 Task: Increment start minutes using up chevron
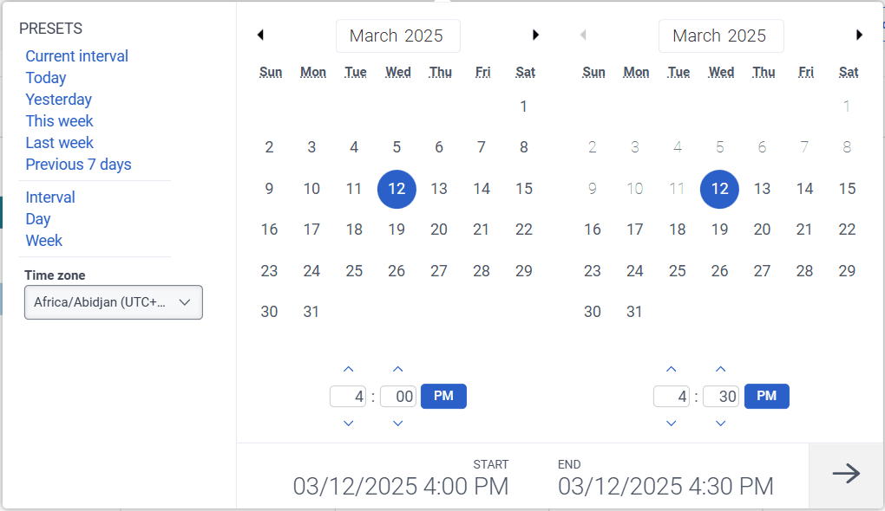coord(397,368)
